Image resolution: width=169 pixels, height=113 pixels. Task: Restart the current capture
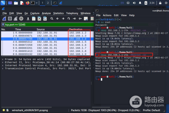click(x=15, y=19)
